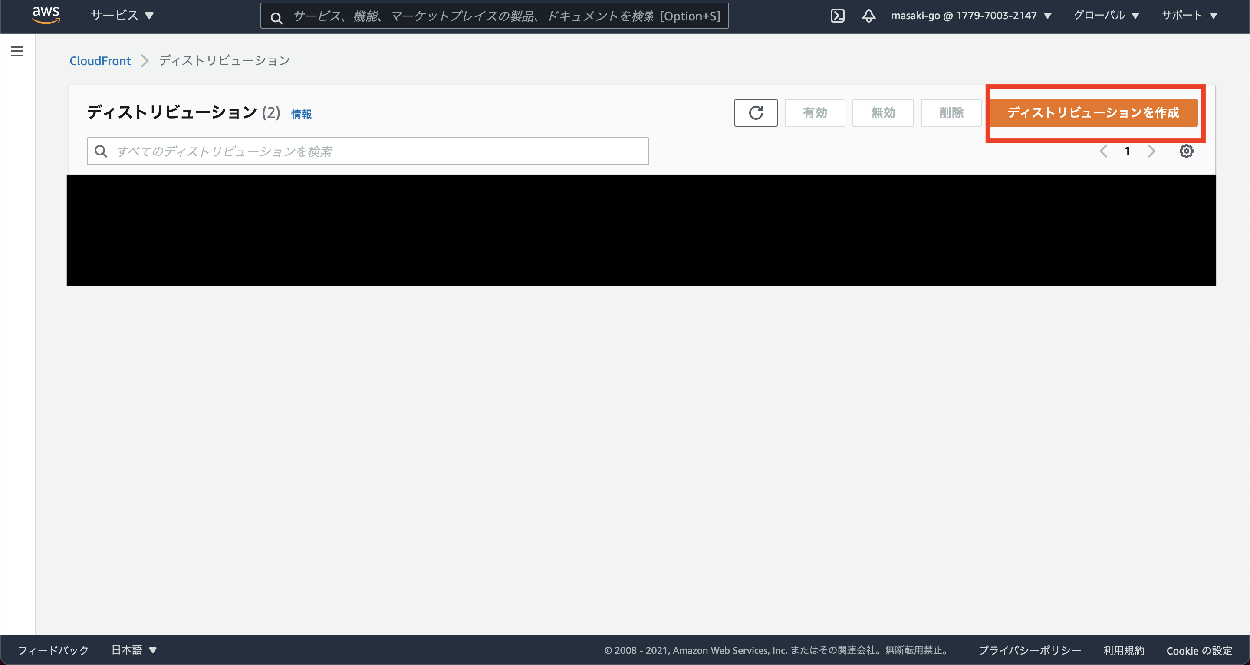
Task: Open table preferences gear icon
Action: point(1186,151)
